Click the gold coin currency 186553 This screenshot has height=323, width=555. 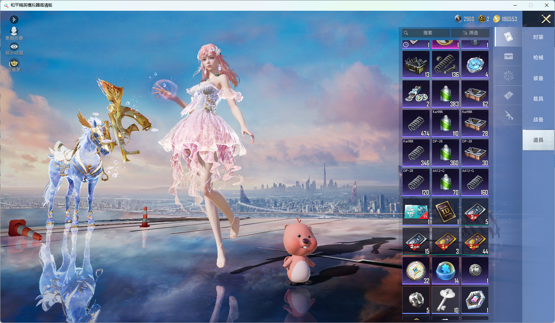505,19
